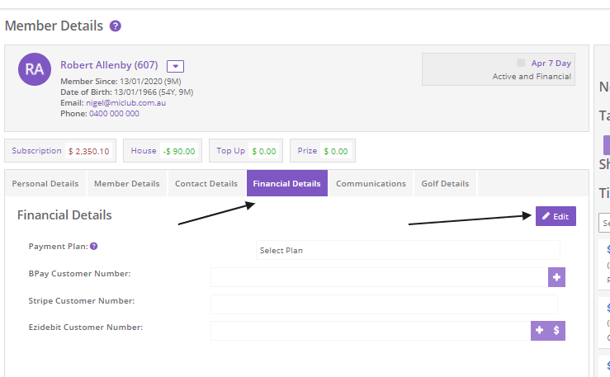Click Payment Plan help question icon
Image resolution: width=610 pixels, height=377 pixels.
pyautogui.click(x=94, y=246)
